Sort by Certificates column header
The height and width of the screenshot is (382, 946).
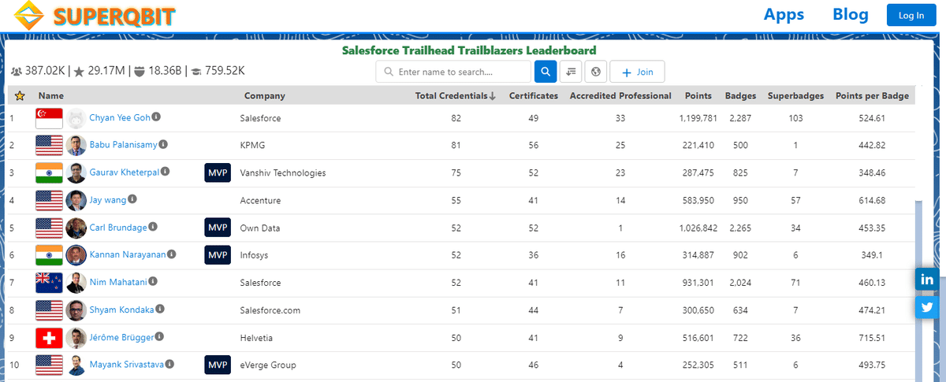[x=534, y=95]
